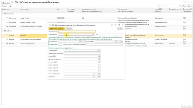Open the Контрагент field's link icon
The width and height of the screenshot is (193, 108).
[121, 42]
